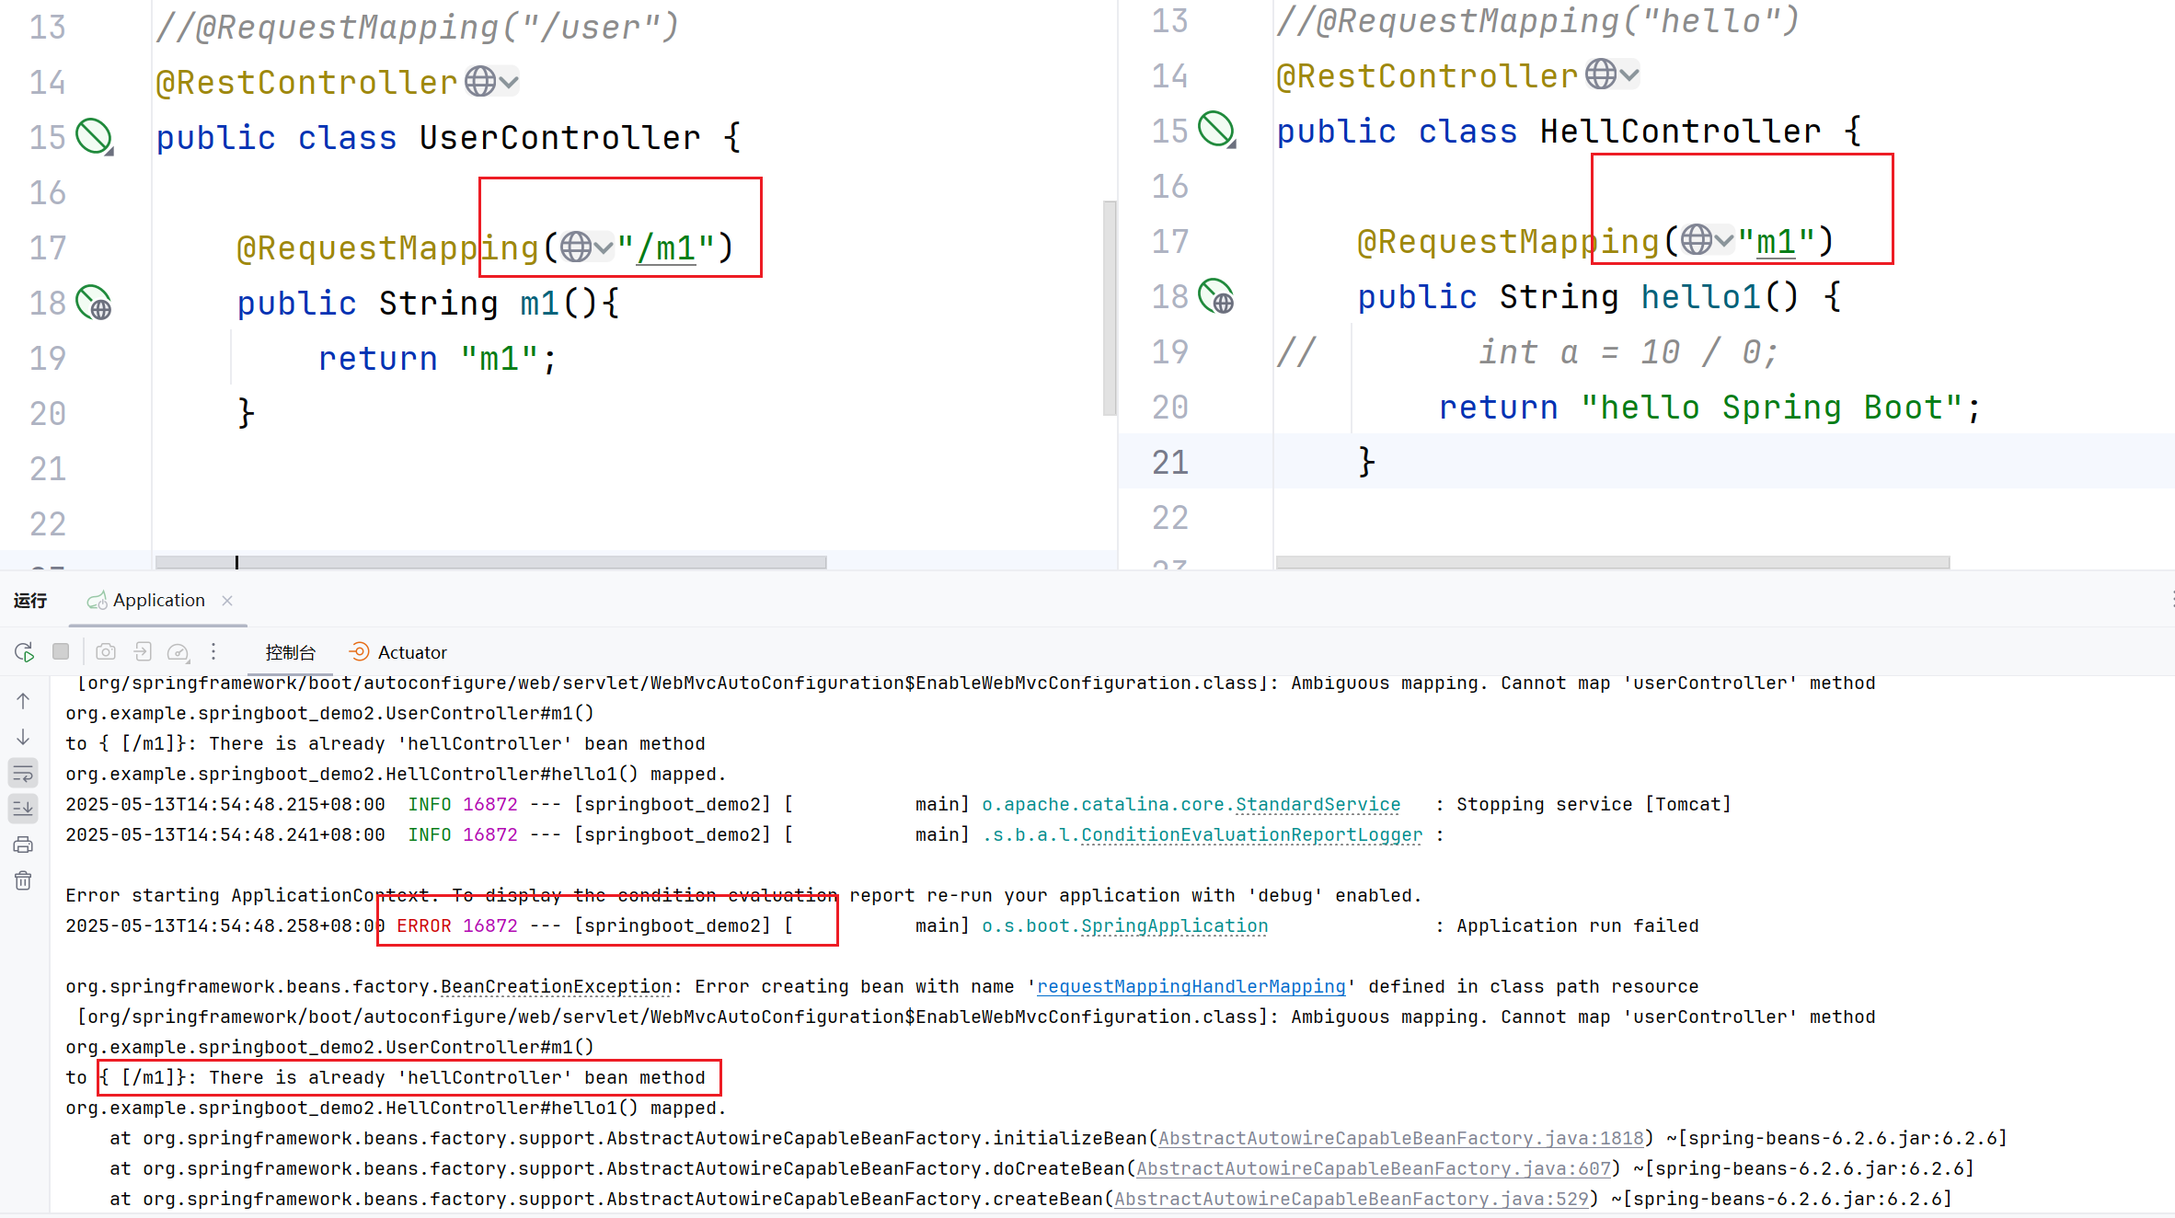Select the 控制台 console tab

point(290,652)
